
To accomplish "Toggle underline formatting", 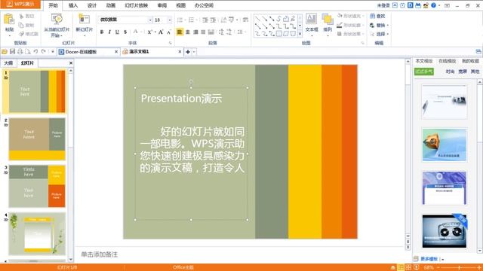I will tap(117, 32).
